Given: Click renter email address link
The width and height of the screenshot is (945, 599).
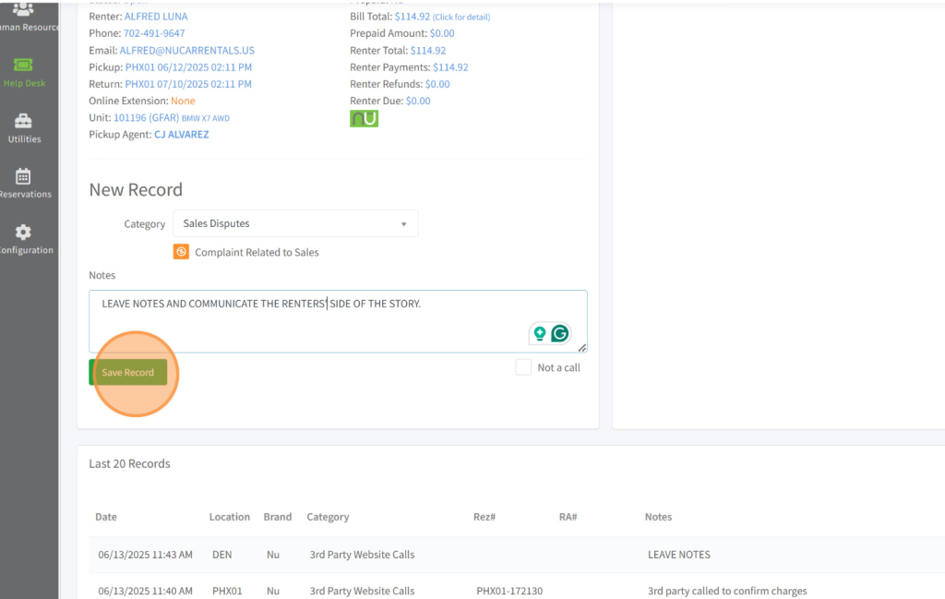Looking at the screenshot, I should 186,51.
